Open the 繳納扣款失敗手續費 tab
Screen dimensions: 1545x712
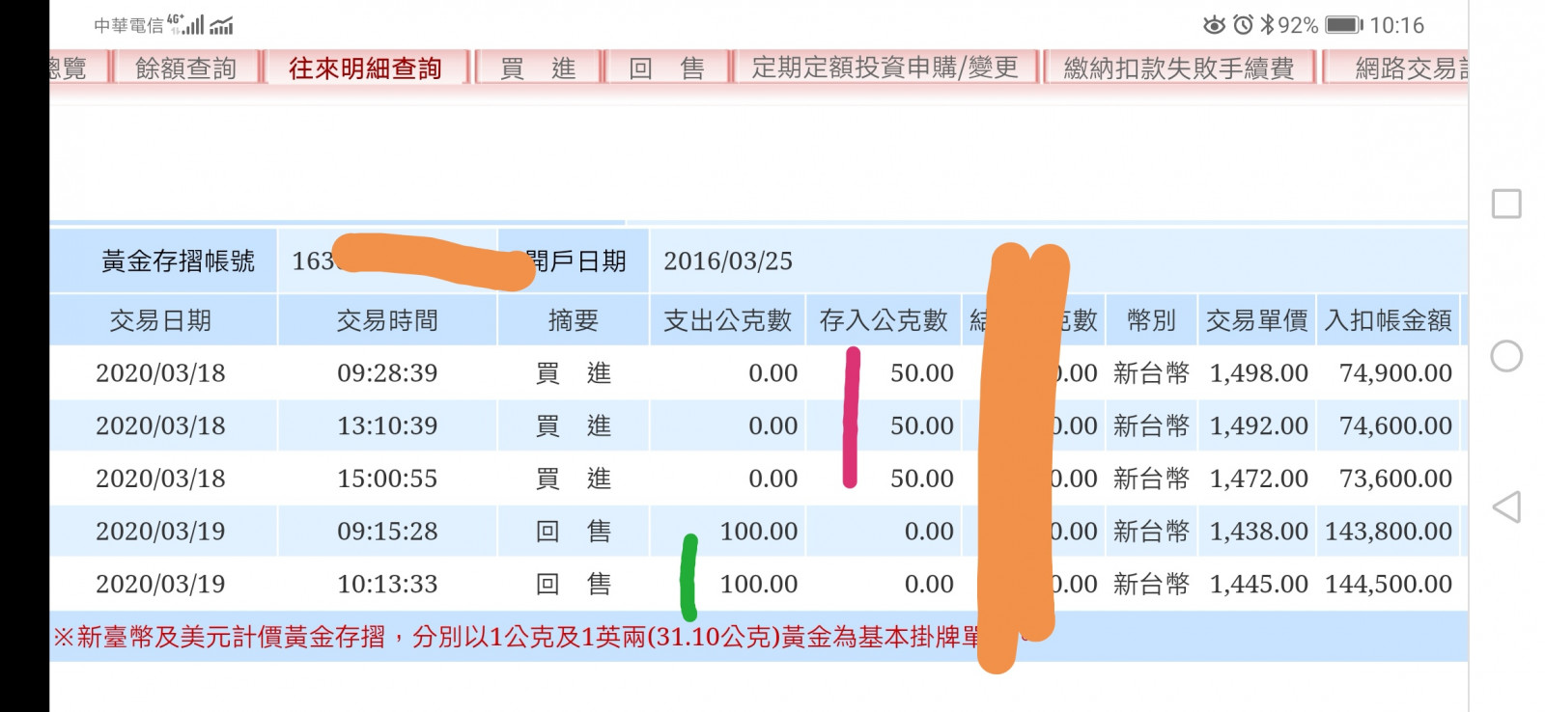coord(1179,68)
